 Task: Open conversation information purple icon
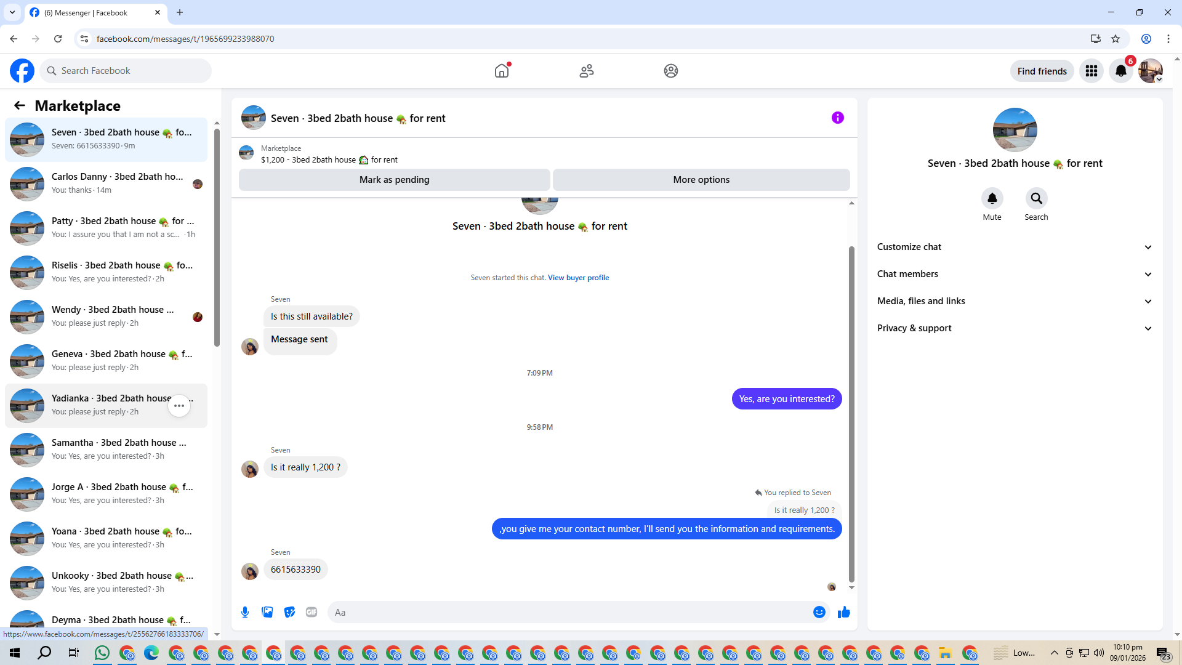(x=837, y=118)
